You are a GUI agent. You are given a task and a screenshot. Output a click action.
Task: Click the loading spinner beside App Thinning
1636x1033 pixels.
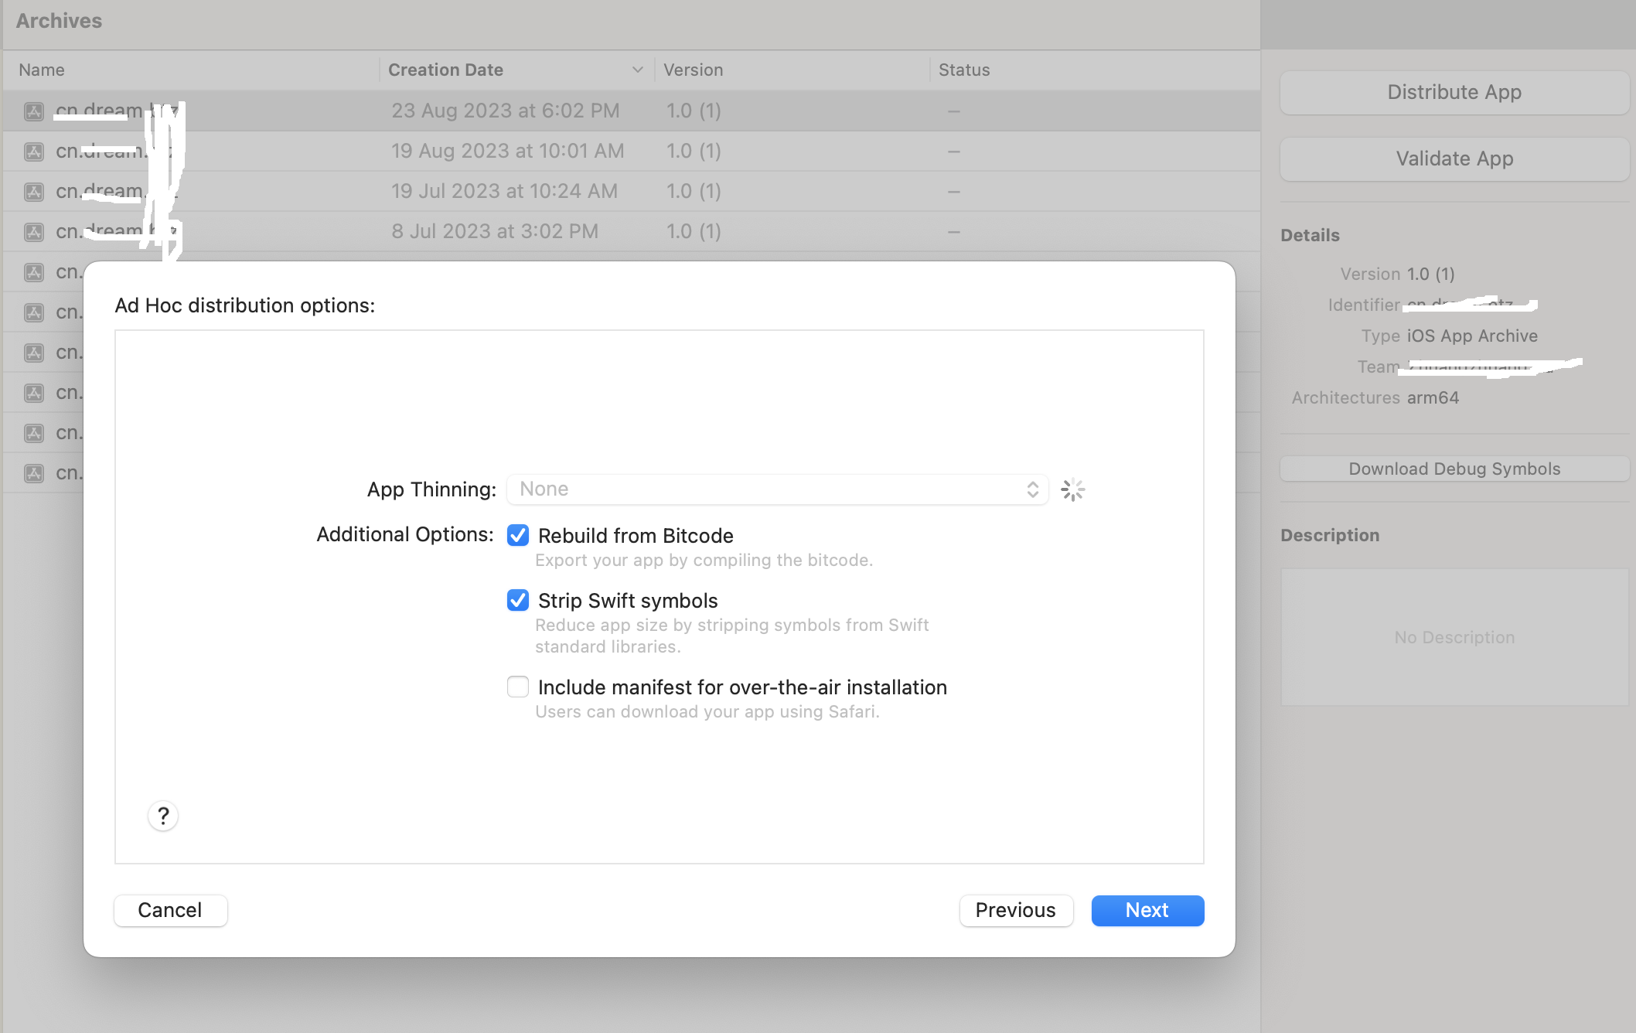[x=1072, y=489]
